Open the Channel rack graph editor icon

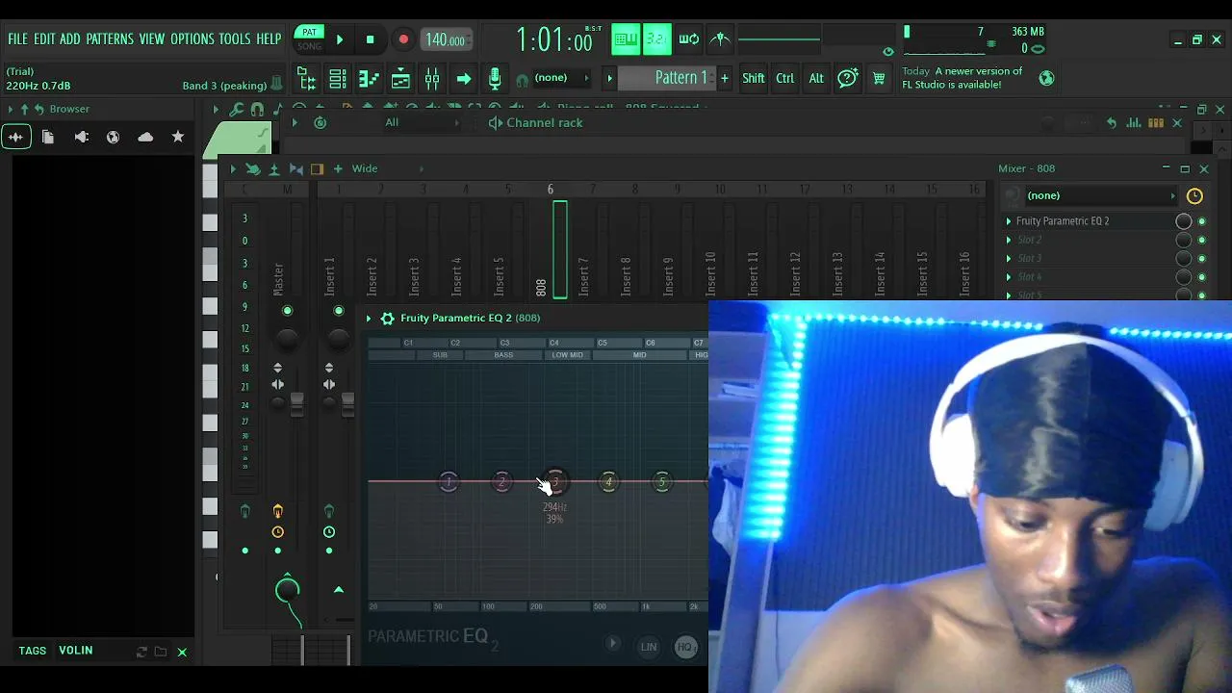point(1134,122)
